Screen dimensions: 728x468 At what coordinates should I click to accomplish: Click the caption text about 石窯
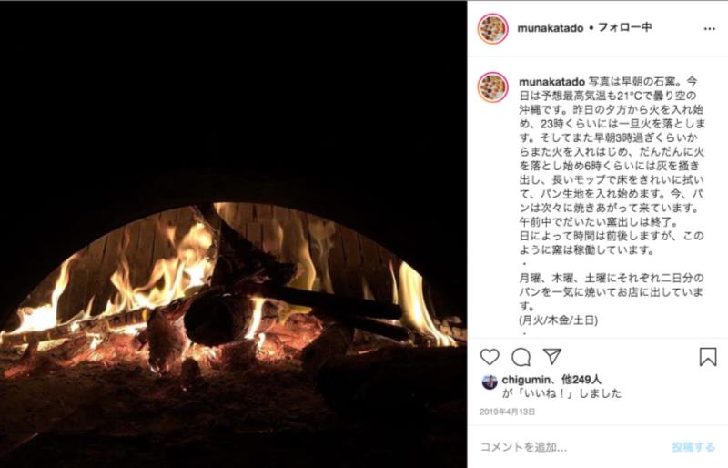(x=612, y=166)
